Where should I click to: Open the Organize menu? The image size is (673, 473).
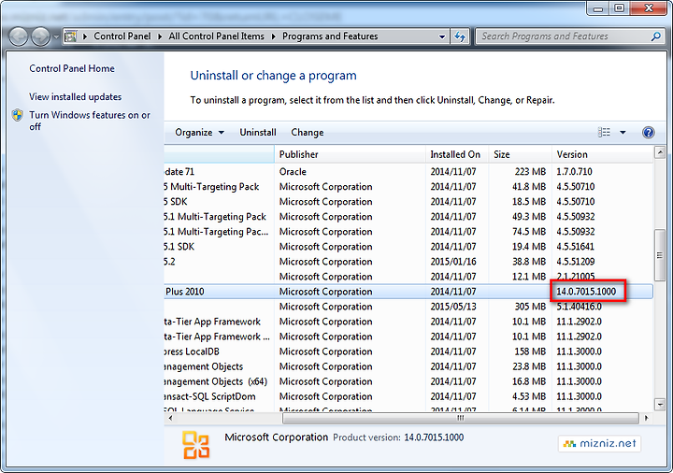[x=199, y=132]
